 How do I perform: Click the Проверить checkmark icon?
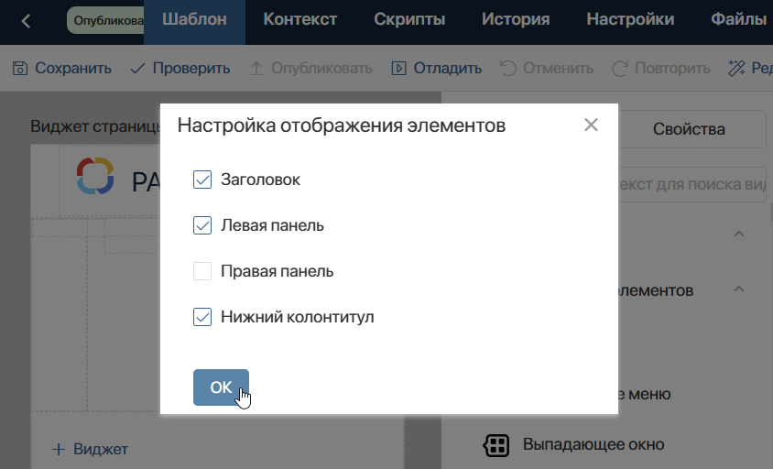137,69
